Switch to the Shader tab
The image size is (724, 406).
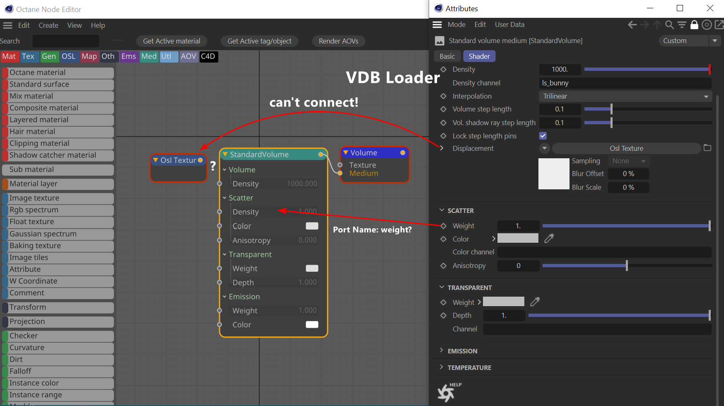(x=479, y=56)
